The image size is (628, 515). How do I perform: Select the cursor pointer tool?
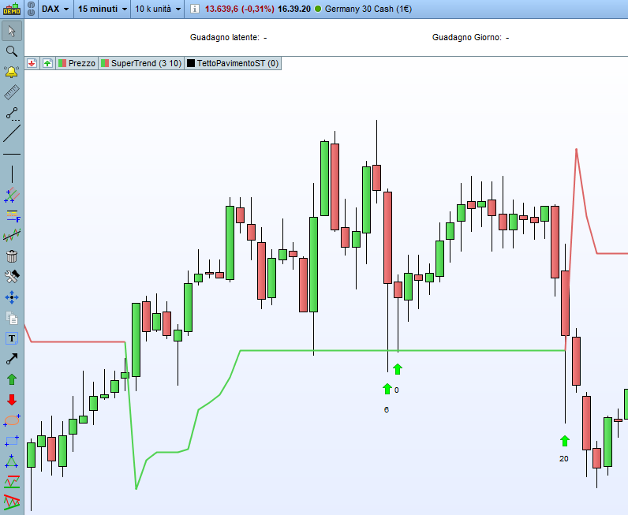click(12, 32)
